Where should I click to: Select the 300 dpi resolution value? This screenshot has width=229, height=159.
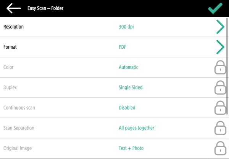(126, 27)
